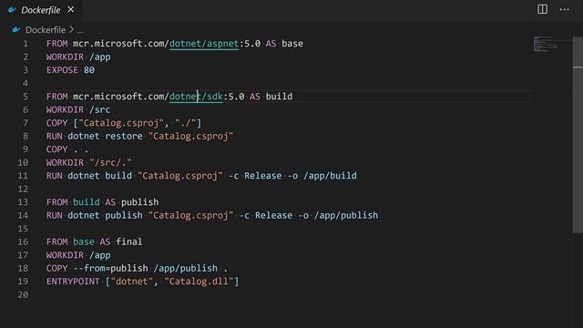Open the dotnet/sdk image link on line 5
The height and width of the screenshot is (328, 583).
(196, 97)
